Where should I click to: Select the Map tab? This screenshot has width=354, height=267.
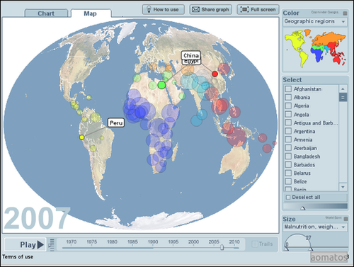(91, 13)
